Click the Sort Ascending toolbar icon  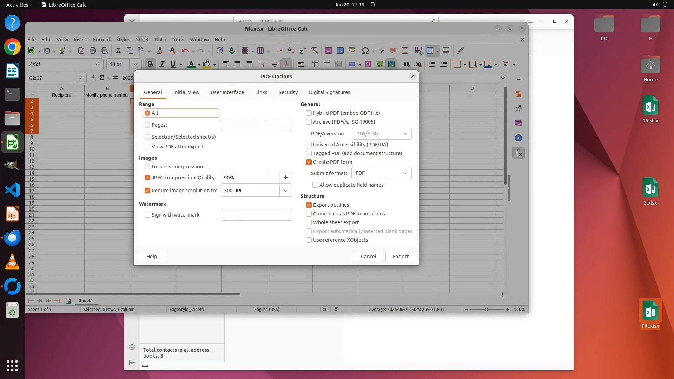pyautogui.click(x=291, y=51)
